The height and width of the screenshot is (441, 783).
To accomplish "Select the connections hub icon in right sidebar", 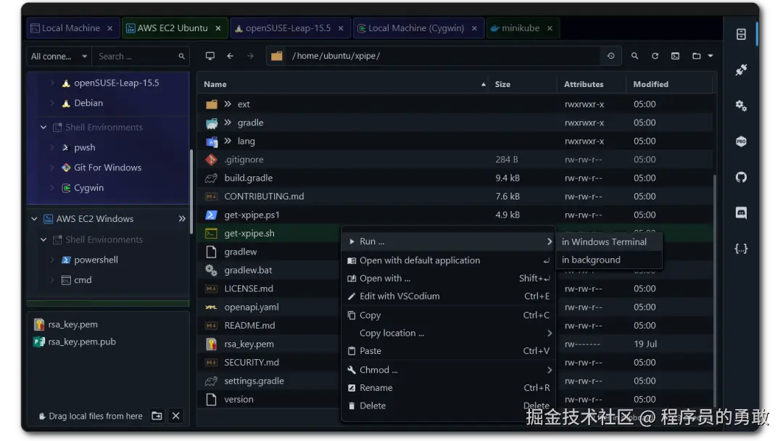I will click(740, 34).
